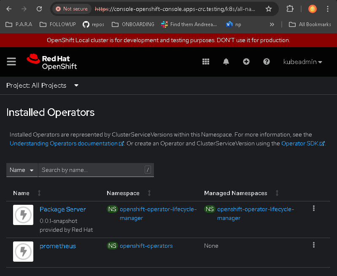
Task: Open the browser profile avatar
Action: click(x=312, y=9)
